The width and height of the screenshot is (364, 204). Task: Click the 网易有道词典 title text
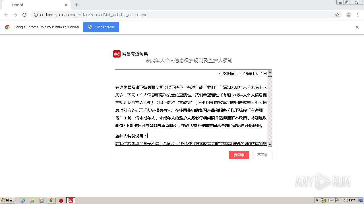click(x=135, y=54)
